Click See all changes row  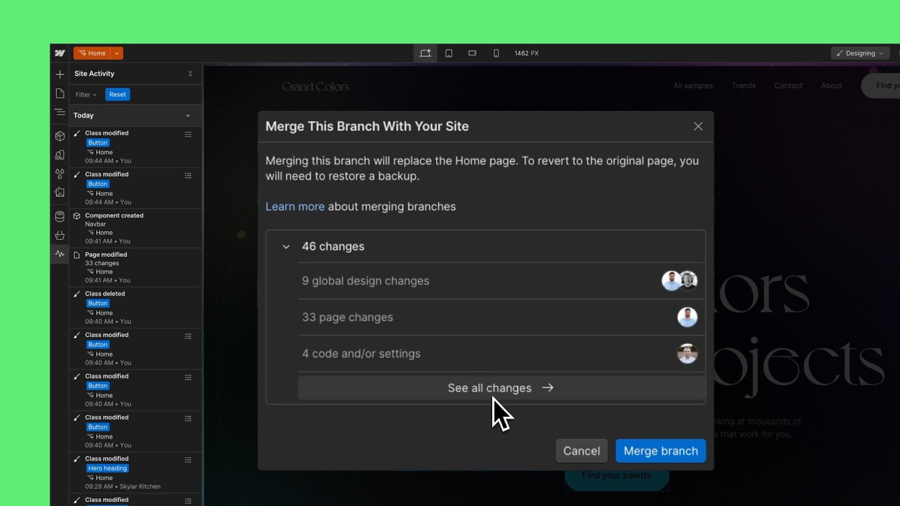coord(501,388)
